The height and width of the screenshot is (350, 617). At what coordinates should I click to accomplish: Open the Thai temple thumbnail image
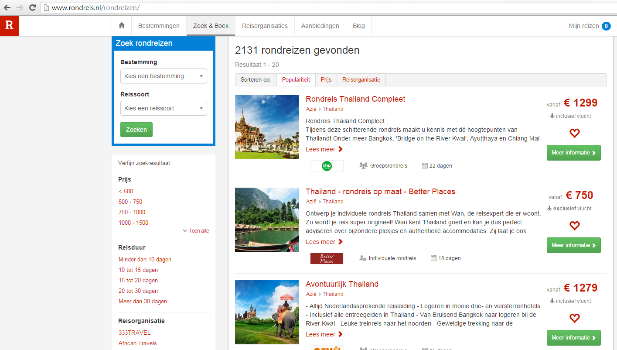tap(267, 127)
